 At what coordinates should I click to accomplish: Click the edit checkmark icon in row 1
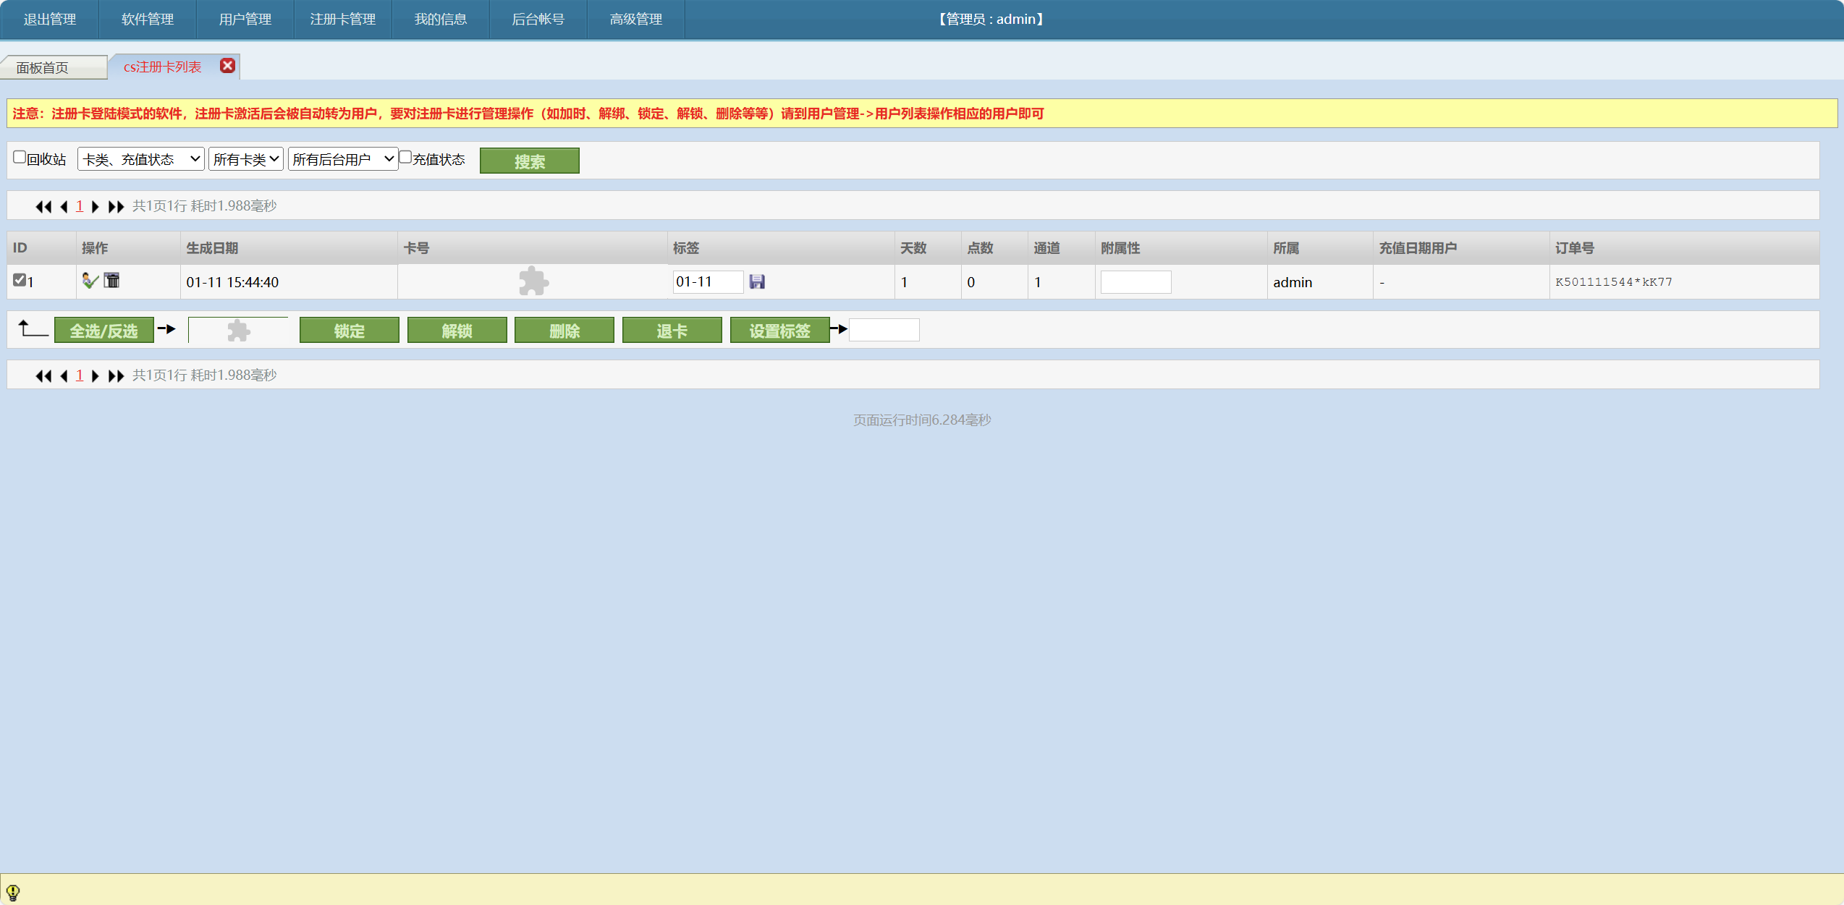[90, 281]
